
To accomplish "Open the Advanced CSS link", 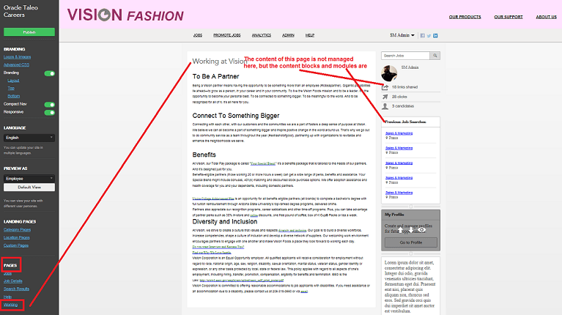I will [x=17, y=65].
